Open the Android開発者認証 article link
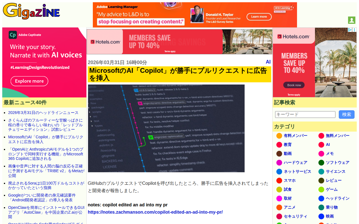The width and height of the screenshot is (359, 224). [x=42, y=198]
